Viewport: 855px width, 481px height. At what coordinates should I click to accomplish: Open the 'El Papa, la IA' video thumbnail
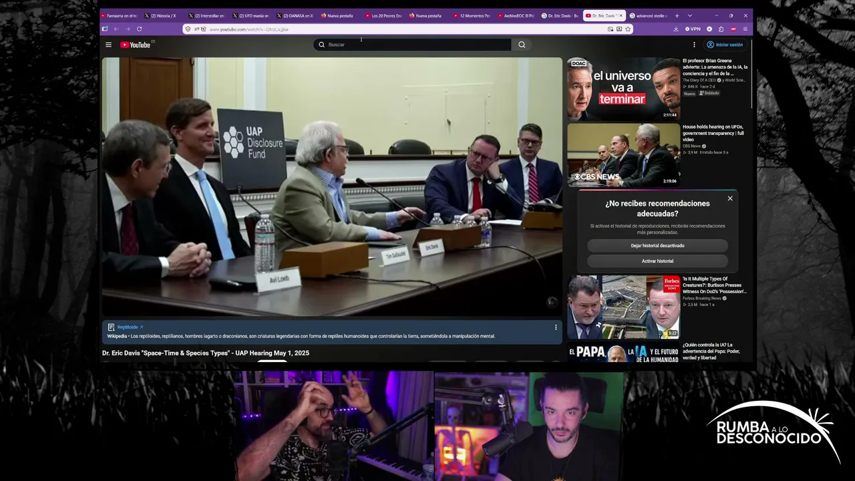click(624, 352)
